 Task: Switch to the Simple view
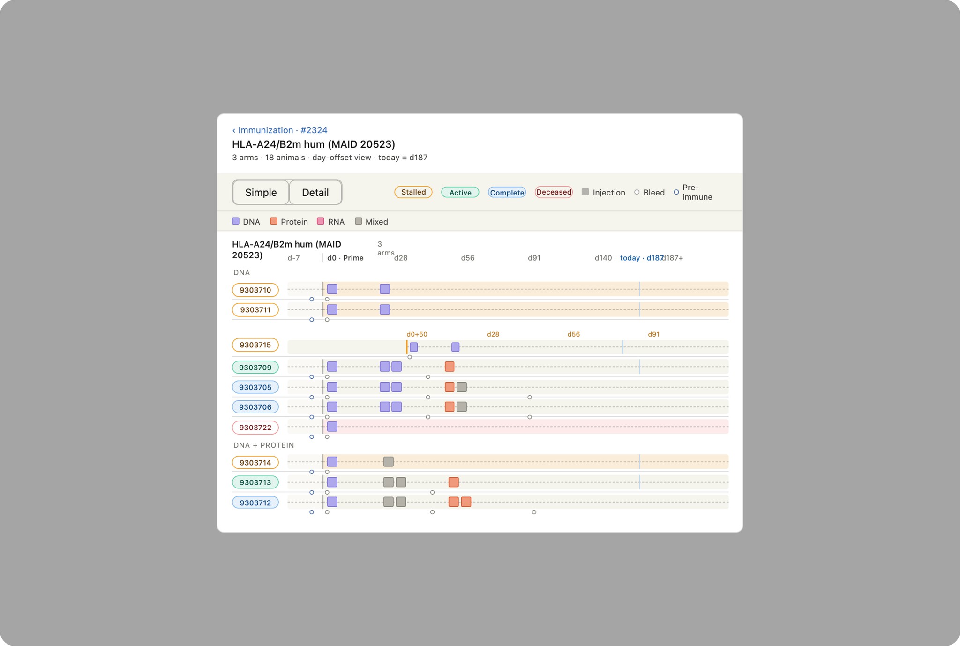[261, 192]
